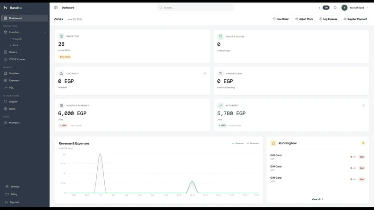
Task: Click the search magnifier icon
Action: click(x=161, y=7)
